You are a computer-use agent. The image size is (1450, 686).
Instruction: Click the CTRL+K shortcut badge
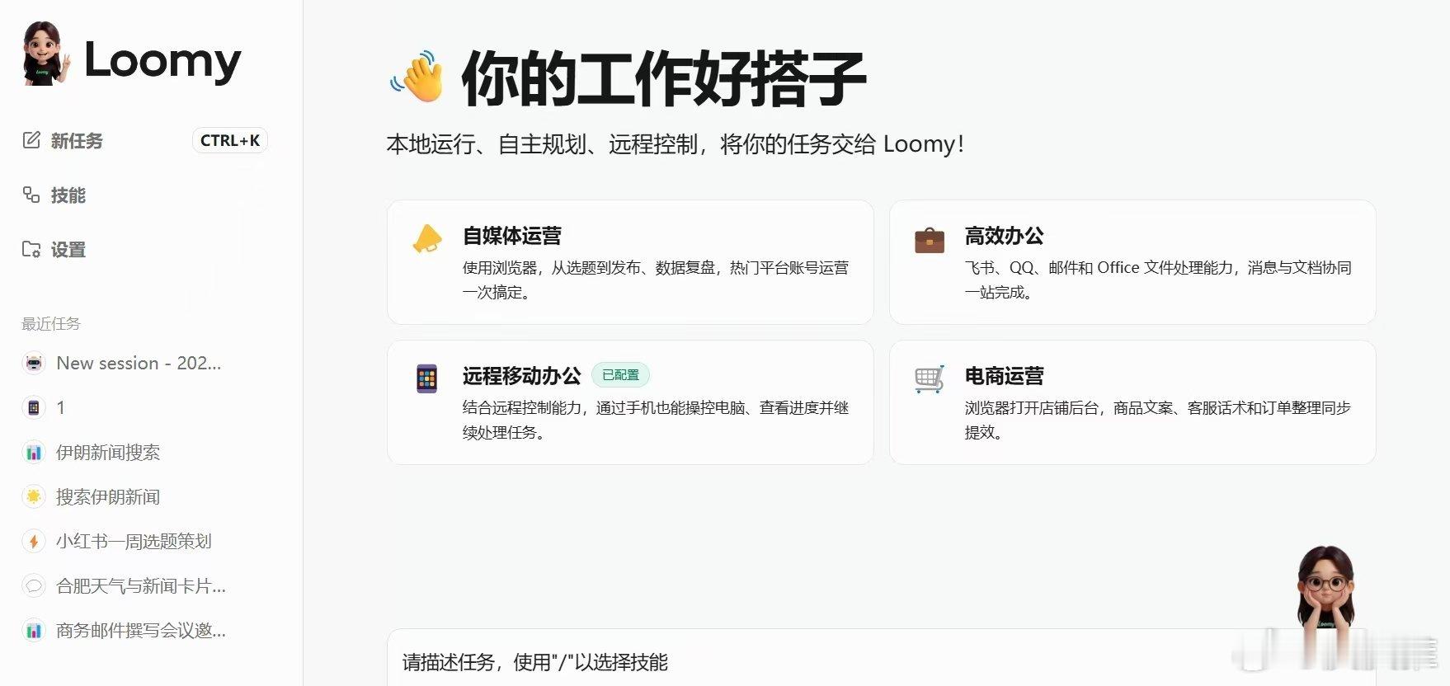[x=230, y=140]
